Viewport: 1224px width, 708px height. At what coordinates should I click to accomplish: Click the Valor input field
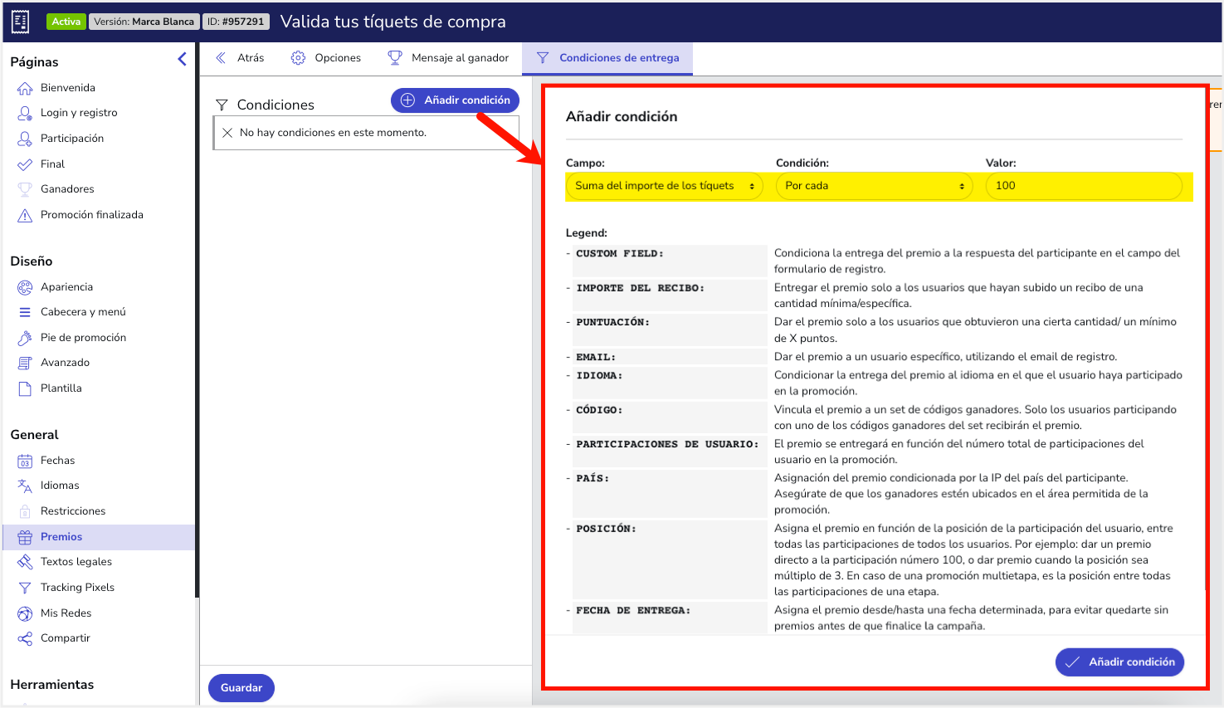[1084, 186]
